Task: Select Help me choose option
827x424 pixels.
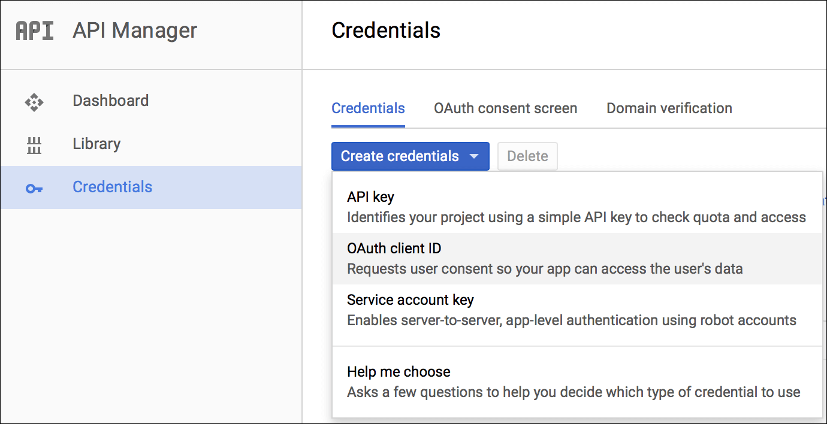Action: click(x=577, y=382)
